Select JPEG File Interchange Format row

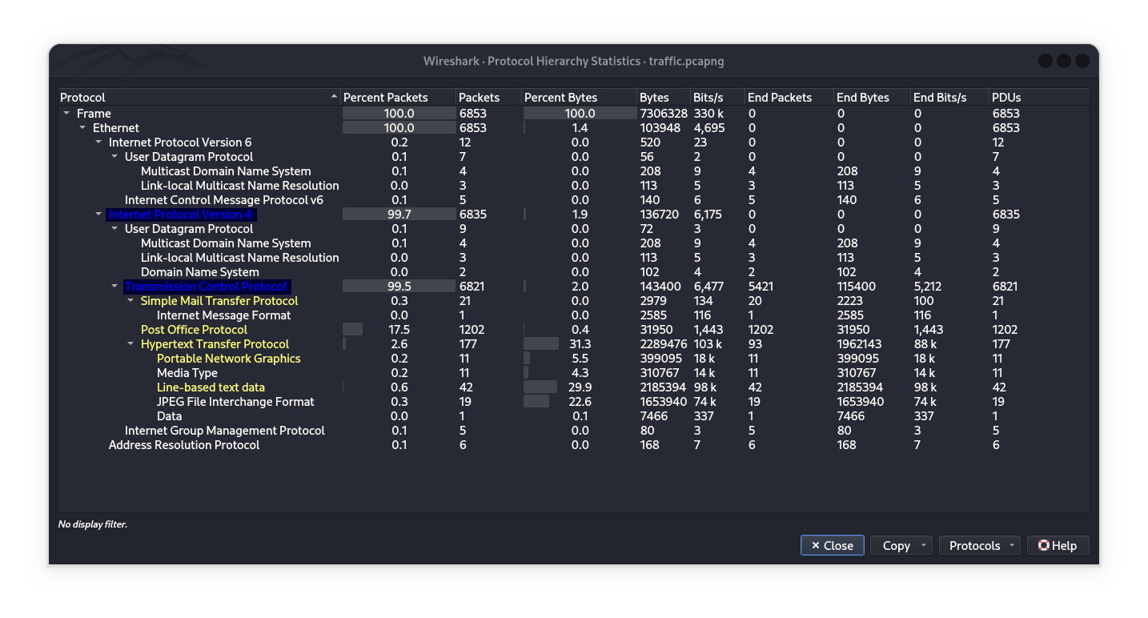[235, 402]
